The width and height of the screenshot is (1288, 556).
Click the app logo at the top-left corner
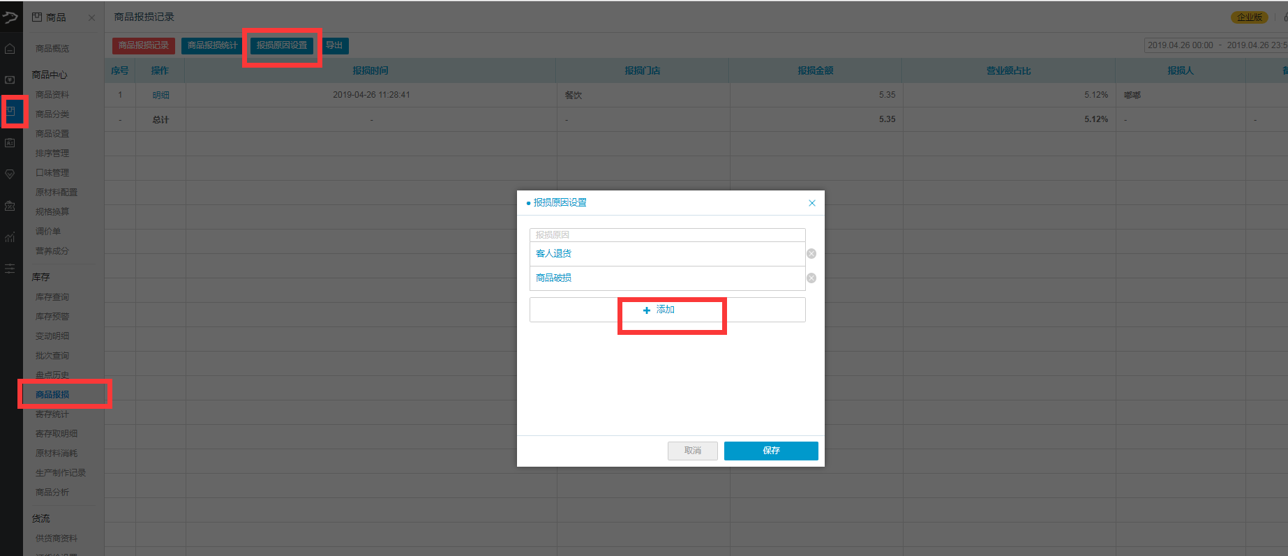[10, 17]
